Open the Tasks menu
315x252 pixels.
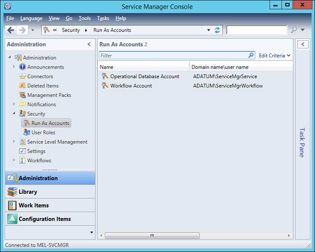coord(103,18)
